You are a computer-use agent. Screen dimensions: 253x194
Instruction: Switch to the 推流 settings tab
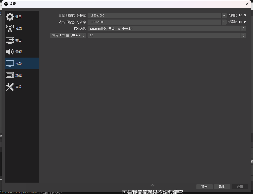pos(19,28)
